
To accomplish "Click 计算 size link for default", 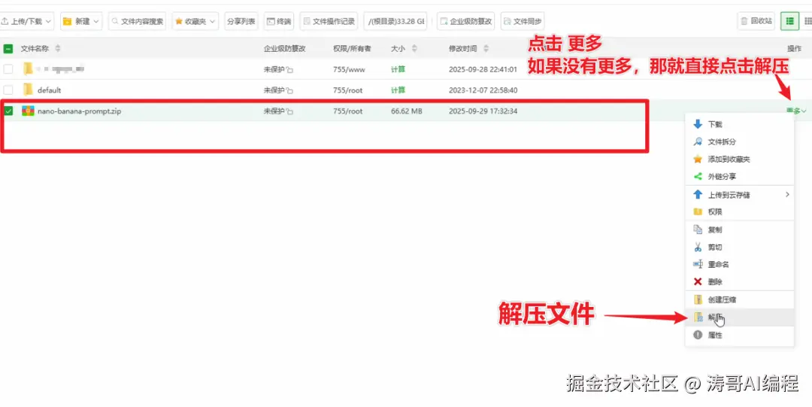I will 398,90.
